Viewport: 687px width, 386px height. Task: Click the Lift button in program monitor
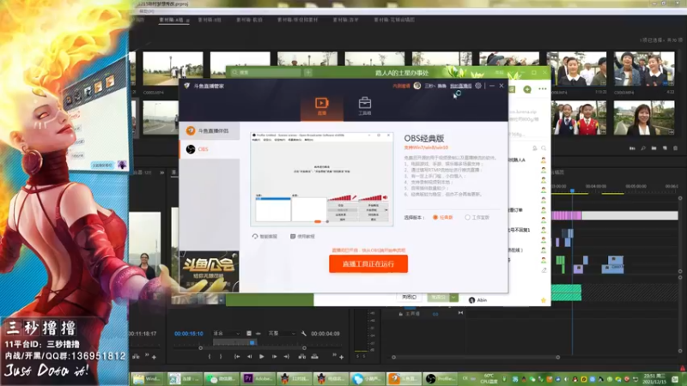pyautogui.click(x=302, y=357)
